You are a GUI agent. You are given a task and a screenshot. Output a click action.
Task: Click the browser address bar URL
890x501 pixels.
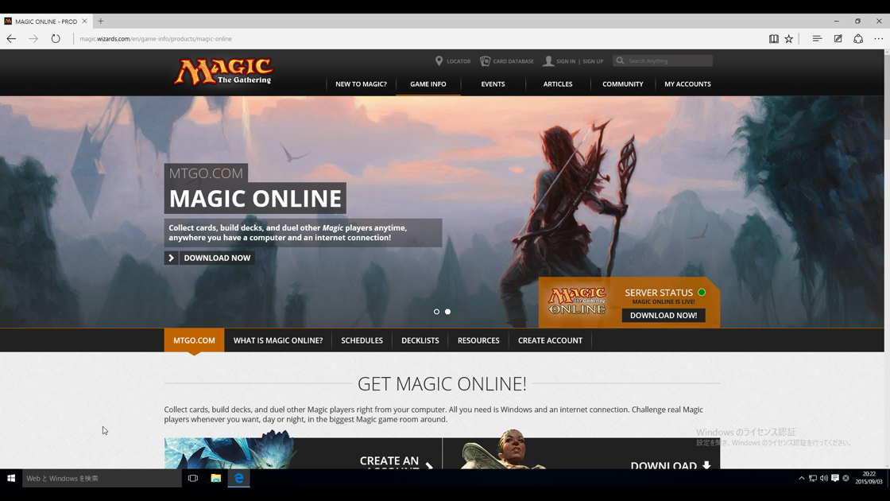pos(156,39)
